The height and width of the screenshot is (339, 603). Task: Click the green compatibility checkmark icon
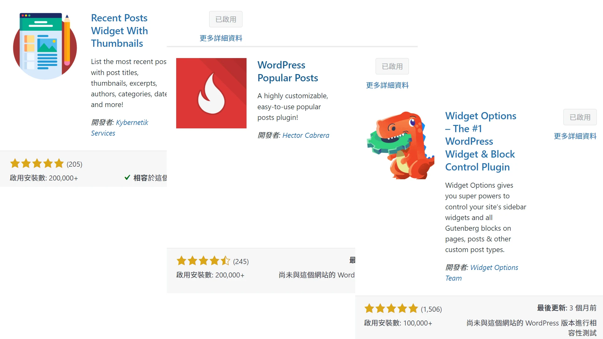point(127,178)
